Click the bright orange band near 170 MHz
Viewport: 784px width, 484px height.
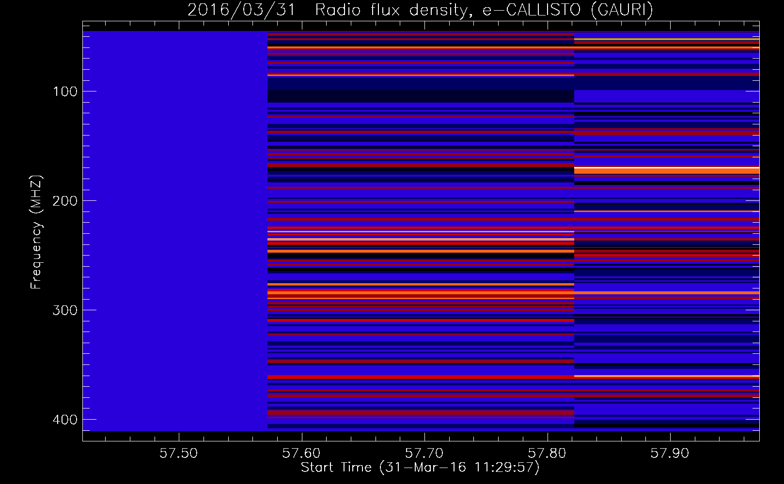point(667,170)
